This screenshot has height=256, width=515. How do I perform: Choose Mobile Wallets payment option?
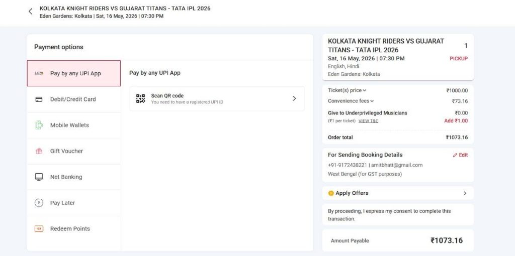(x=74, y=125)
